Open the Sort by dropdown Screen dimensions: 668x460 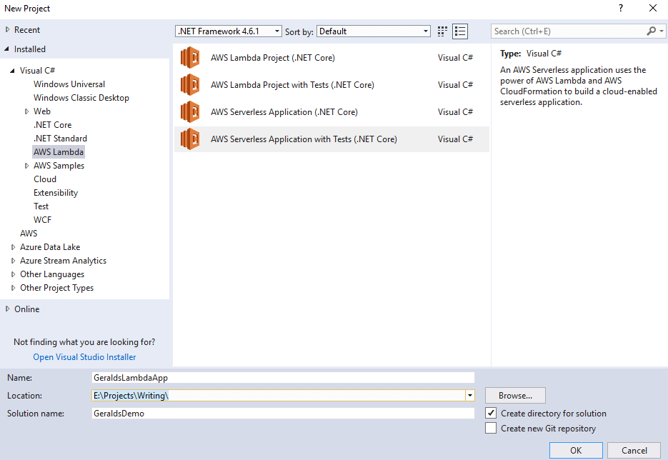373,31
